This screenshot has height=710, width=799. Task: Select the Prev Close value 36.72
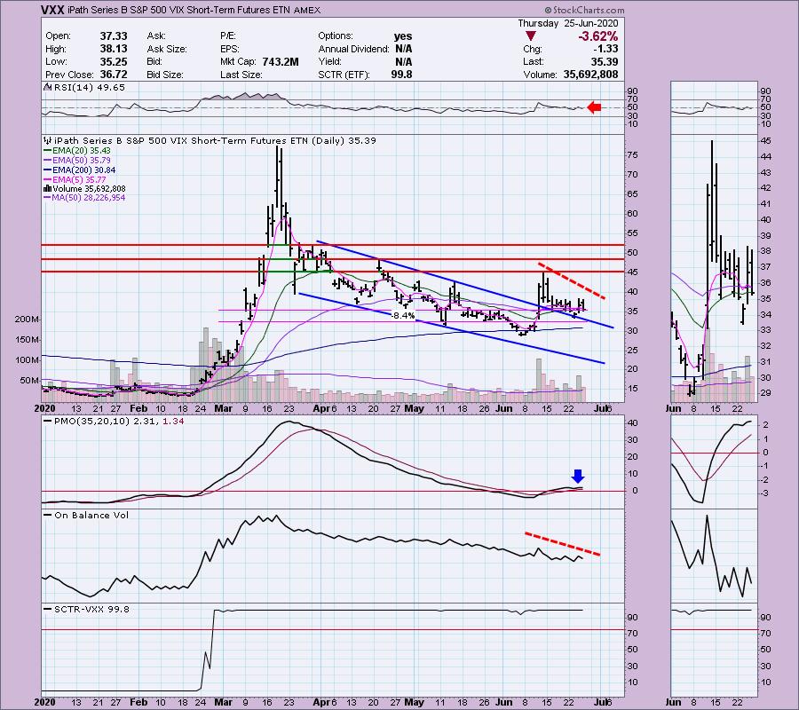[114, 75]
